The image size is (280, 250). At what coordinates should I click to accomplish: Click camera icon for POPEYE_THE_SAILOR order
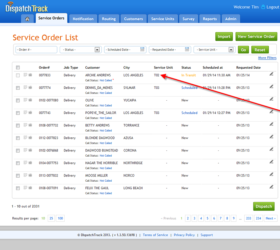pyautogui.click(x=30, y=113)
